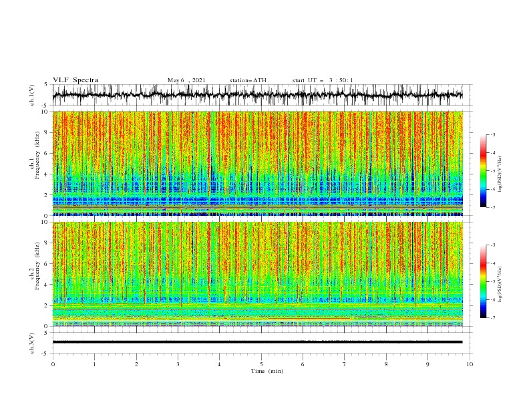Click the ch.1 spectrogram plot
The image size is (529, 409).
[257, 163]
